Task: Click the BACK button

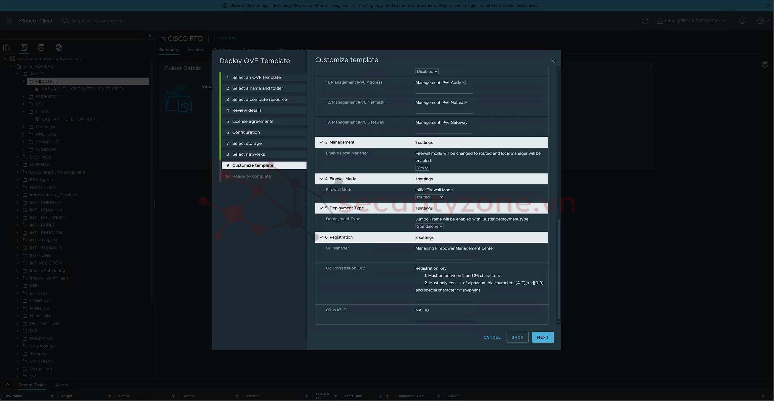Action: 517,338
